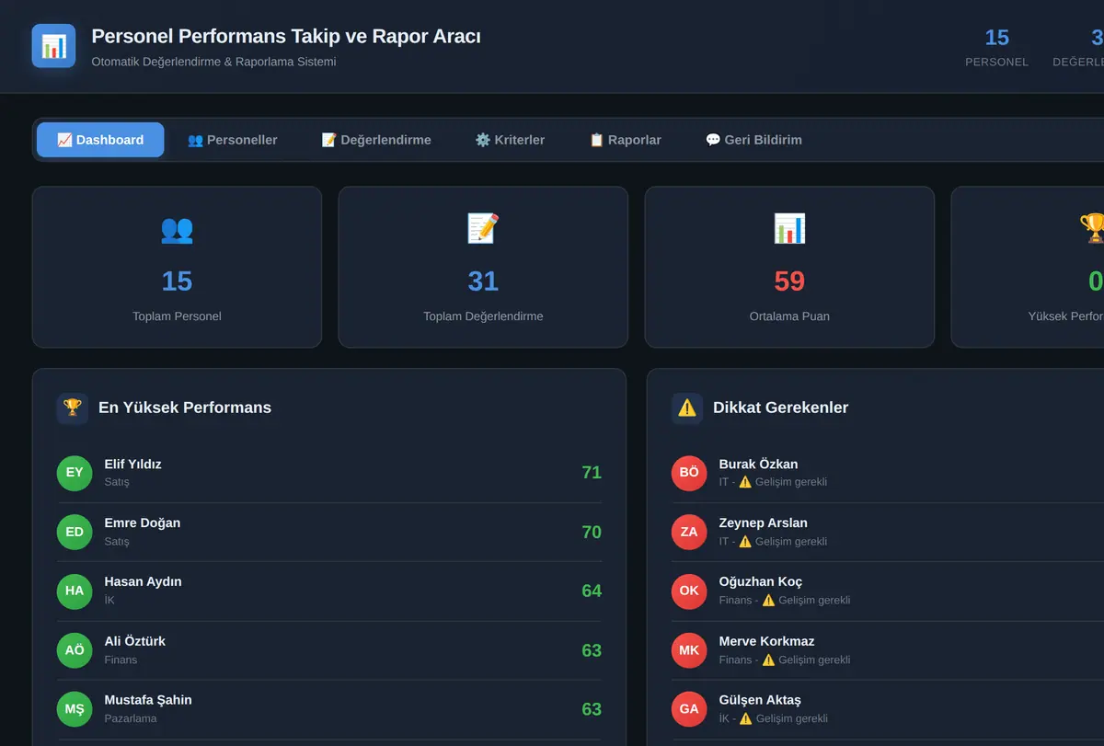Open the Dashboard tab
Screen dimensions: 1104x746
coord(100,140)
